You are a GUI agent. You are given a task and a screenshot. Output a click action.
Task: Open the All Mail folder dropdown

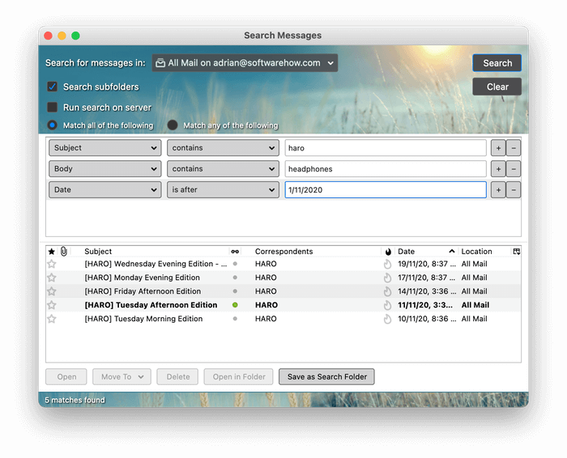tap(245, 63)
